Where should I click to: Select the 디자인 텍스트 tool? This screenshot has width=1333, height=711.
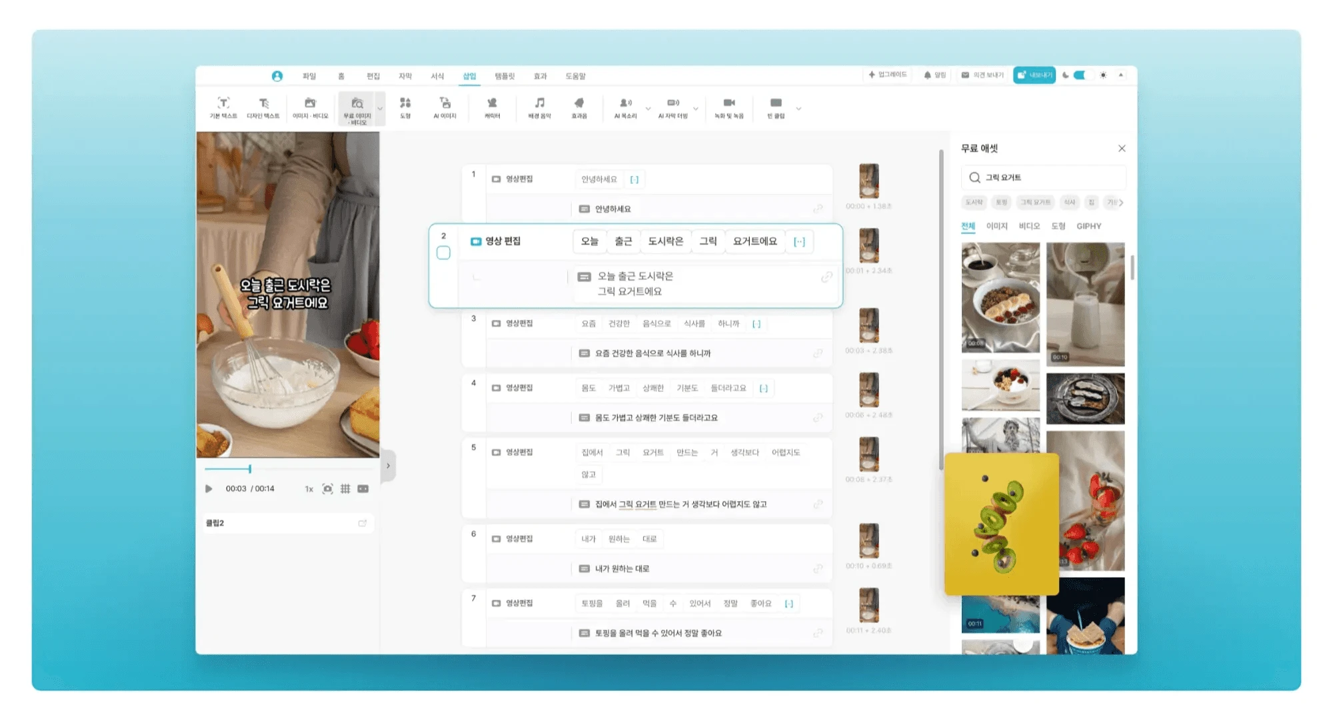point(263,107)
